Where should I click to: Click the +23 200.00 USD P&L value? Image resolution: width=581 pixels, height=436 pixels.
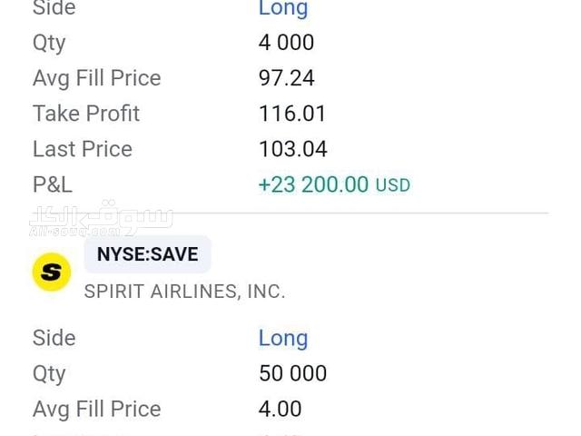(313, 184)
